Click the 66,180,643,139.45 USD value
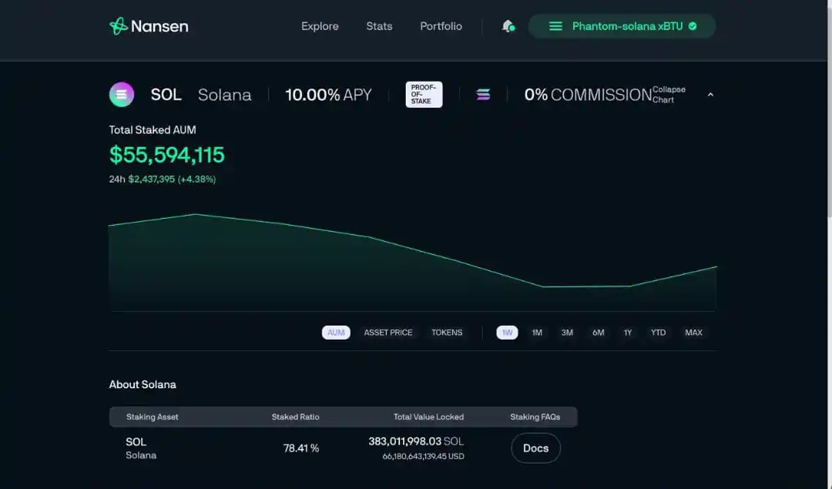This screenshot has height=489, width=832. 424,456
